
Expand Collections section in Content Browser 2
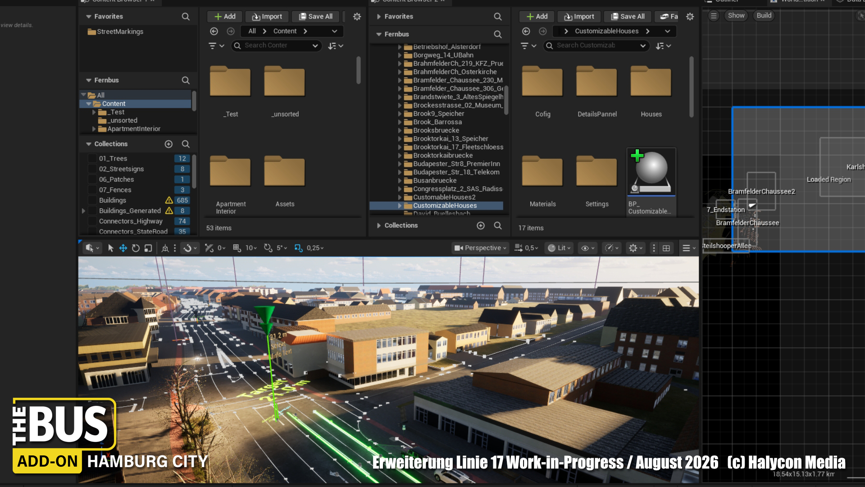(378, 225)
